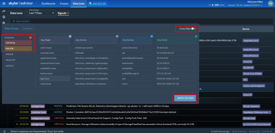Click the shield sidebar icon
Image resolution: width=275 pixels, height=133 pixels.
[x=4, y=17]
